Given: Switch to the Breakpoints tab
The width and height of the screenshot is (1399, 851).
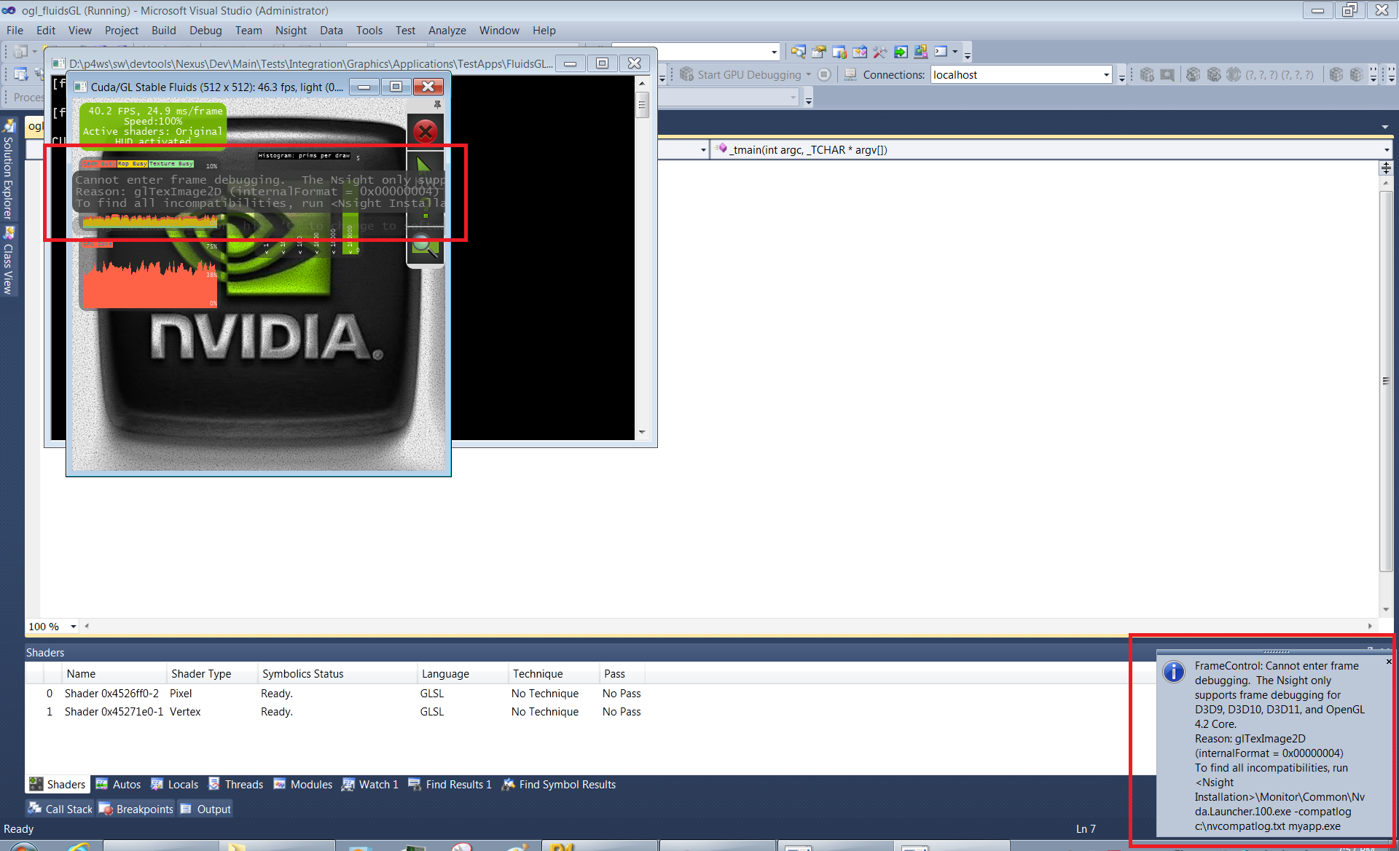Looking at the screenshot, I should point(136,809).
